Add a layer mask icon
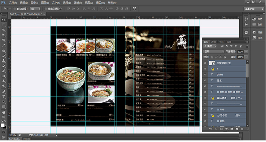This screenshot has width=266, height=142. (x=221, y=129)
